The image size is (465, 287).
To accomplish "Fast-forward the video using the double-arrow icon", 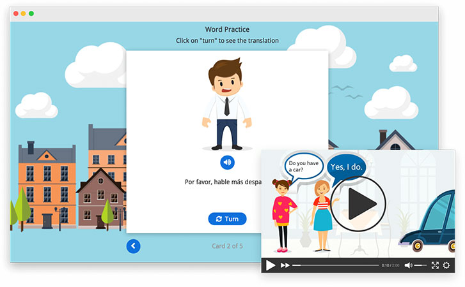I will click(285, 265).
